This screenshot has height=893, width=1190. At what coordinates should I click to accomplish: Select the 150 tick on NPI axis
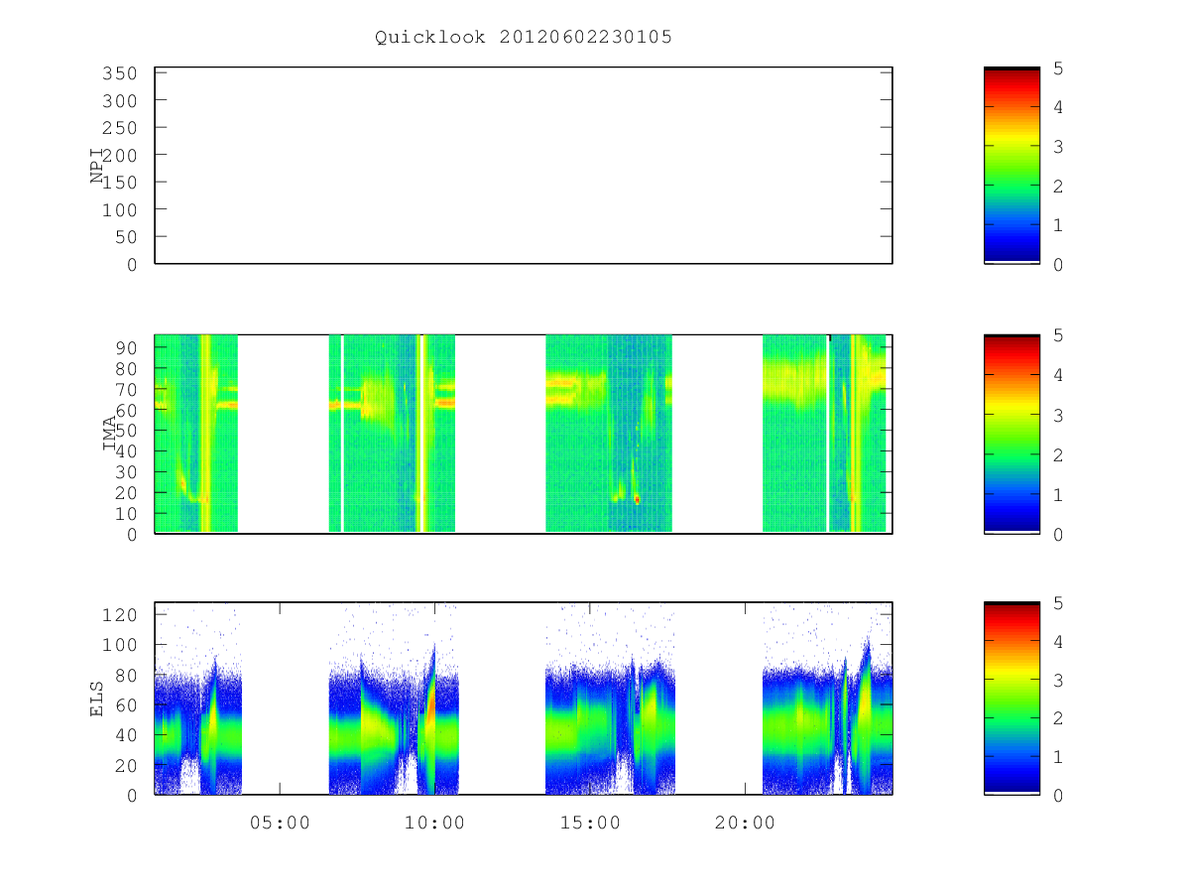tap(119, 183)
